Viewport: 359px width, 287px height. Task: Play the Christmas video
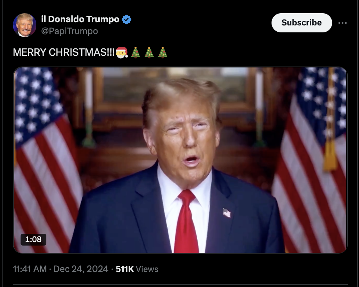click(x=181, y=160)
